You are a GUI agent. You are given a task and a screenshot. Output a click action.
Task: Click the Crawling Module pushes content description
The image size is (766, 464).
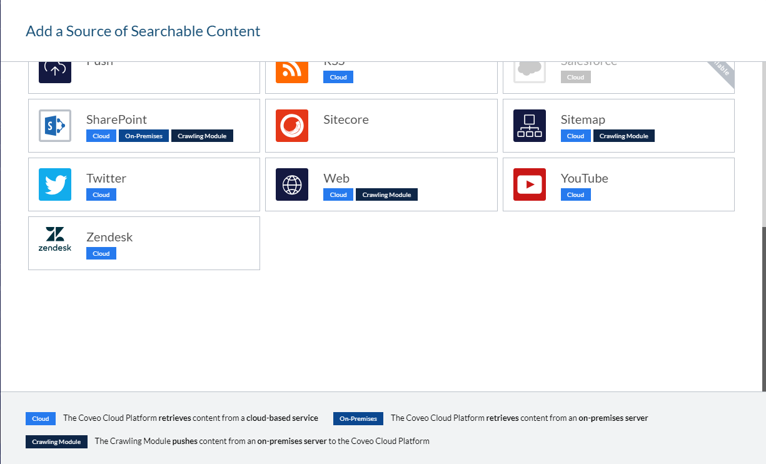click(x=262, y=441)
